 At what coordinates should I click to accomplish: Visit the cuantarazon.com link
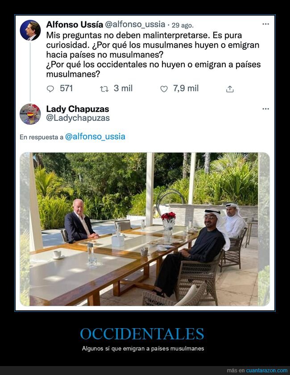(x=266, y=370)
